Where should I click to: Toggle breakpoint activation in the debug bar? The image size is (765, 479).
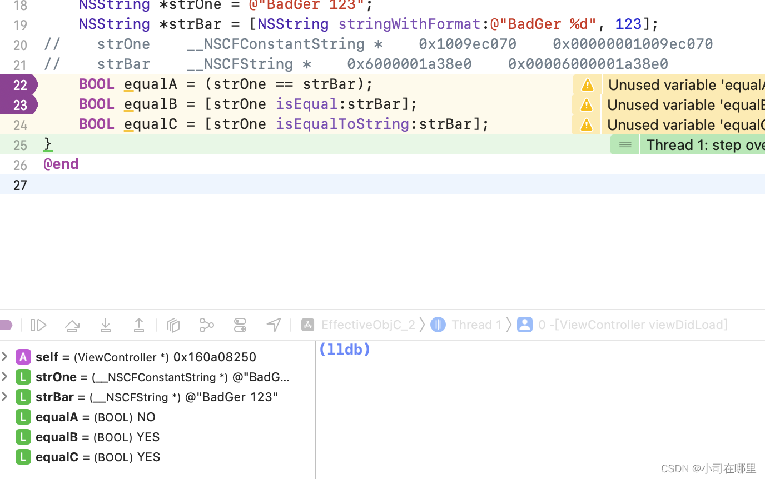pyautogui.click(x=6, y=325)
